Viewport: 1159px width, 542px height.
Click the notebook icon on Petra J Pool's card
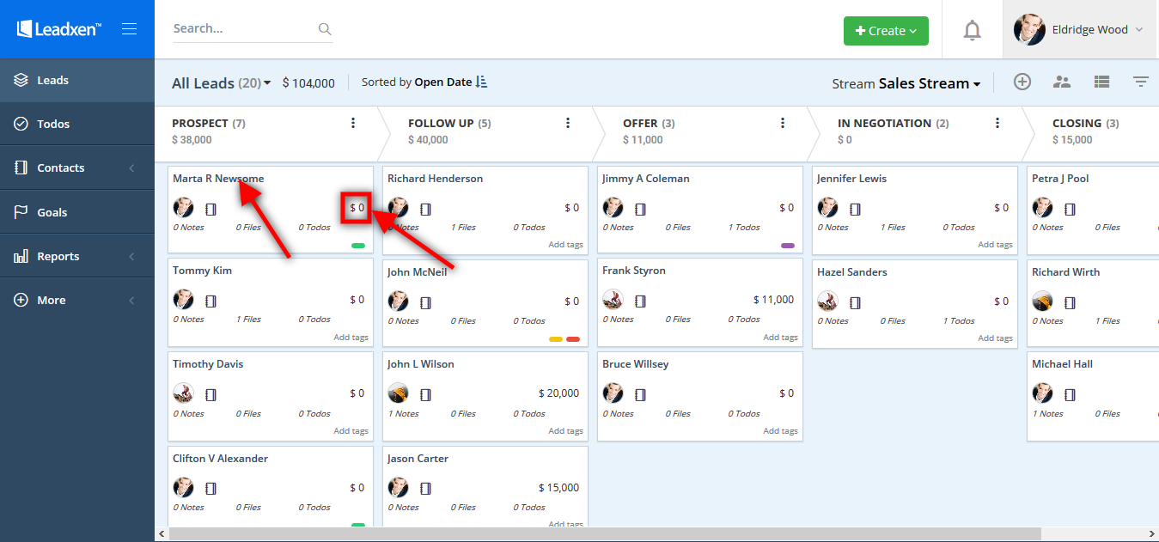[1070, 209]
